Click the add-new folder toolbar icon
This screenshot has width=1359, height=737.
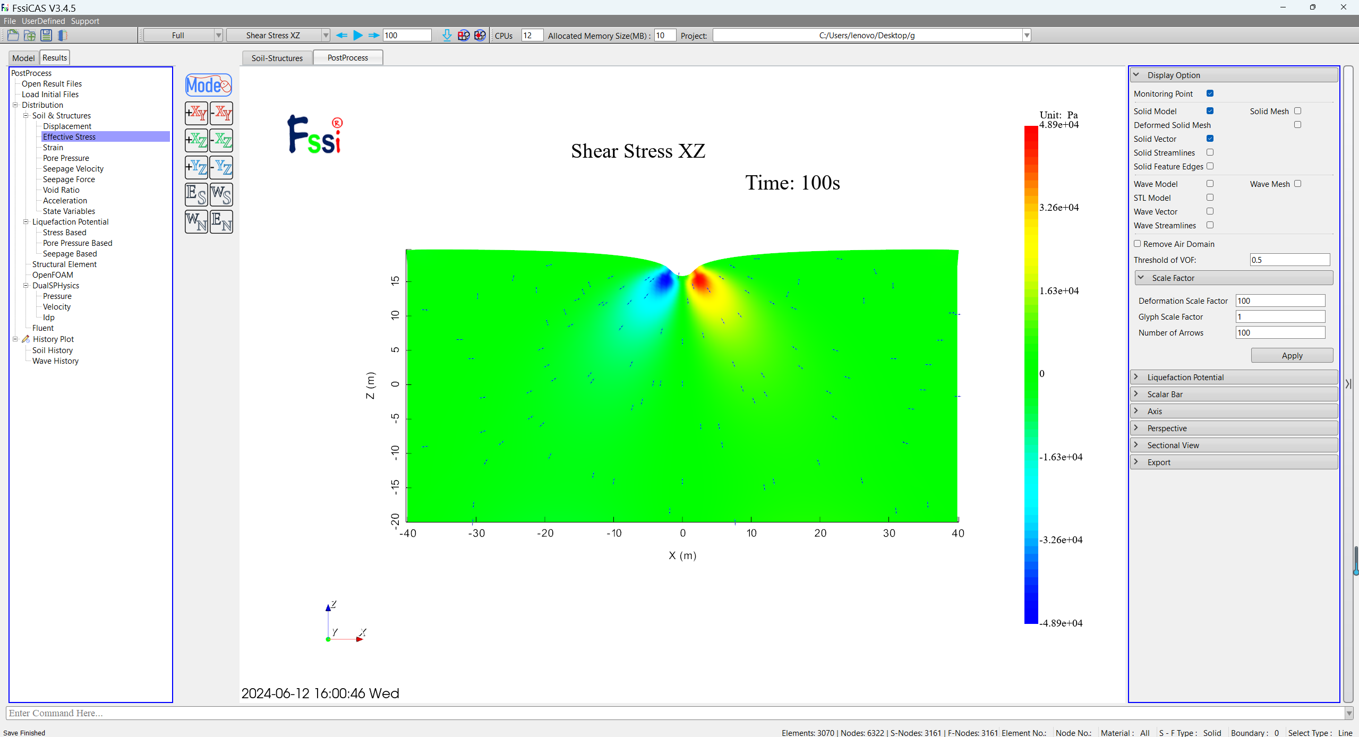(30, 36)
